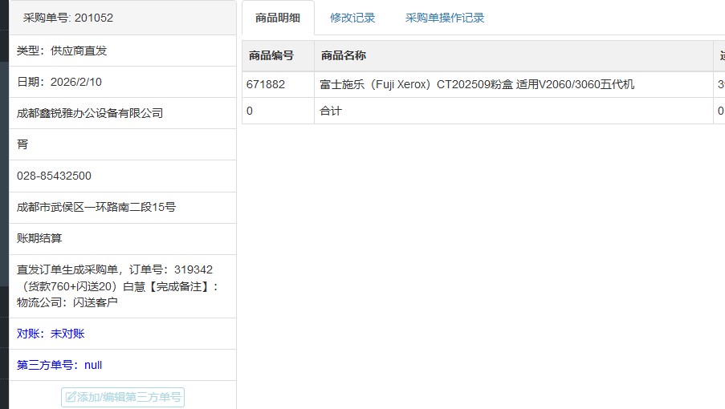Select product number 671882 cell

pos(266,84)
